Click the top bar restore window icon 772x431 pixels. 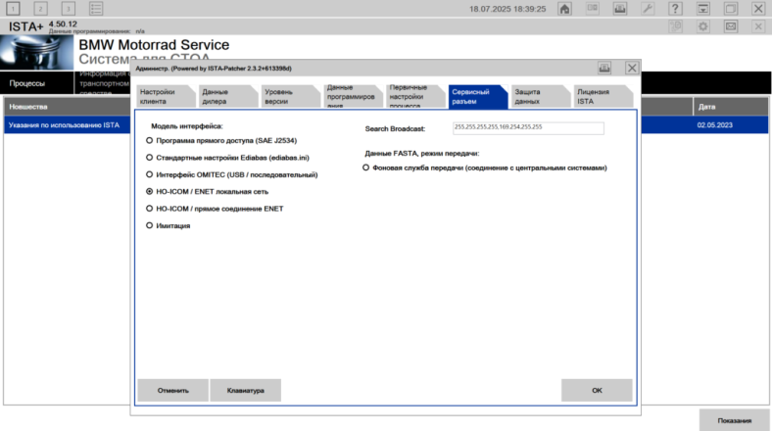click(x=731, y=9)
